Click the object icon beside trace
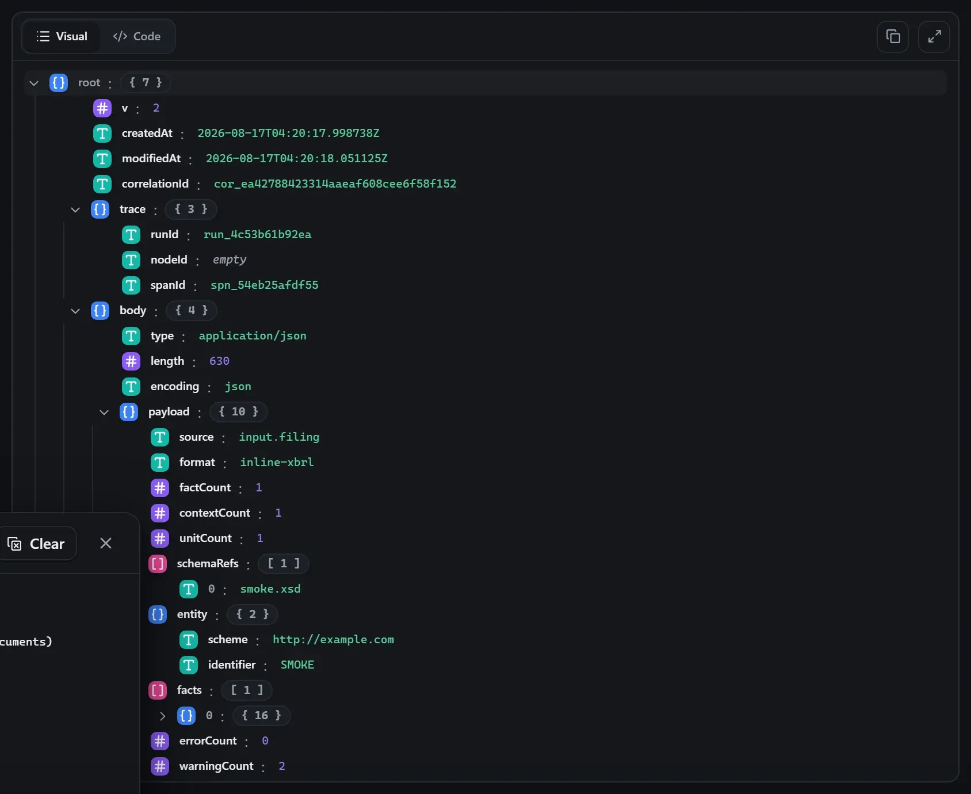The width and height of the screenshot is (971, 794). coord(100,209)
